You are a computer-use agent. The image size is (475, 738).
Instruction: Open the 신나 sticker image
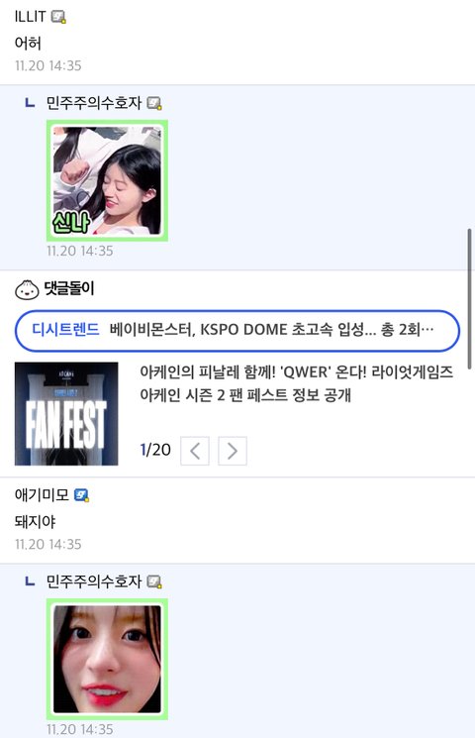pyautogui.click(x=107, y=180)
